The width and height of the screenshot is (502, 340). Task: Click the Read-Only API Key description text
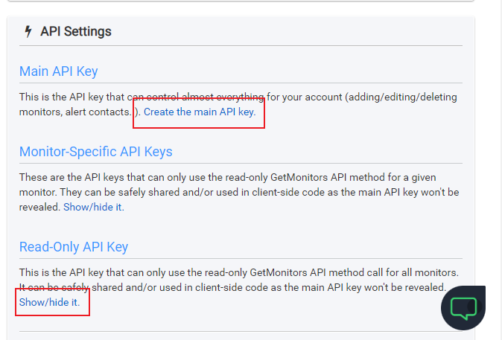[x=239, y=287]
